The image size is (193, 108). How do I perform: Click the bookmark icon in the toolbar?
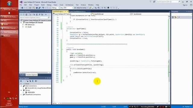coord(108,8)
